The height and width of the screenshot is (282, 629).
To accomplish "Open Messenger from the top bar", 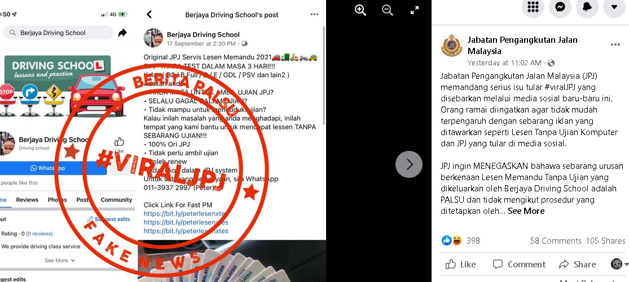I will (x=560, y=7).
